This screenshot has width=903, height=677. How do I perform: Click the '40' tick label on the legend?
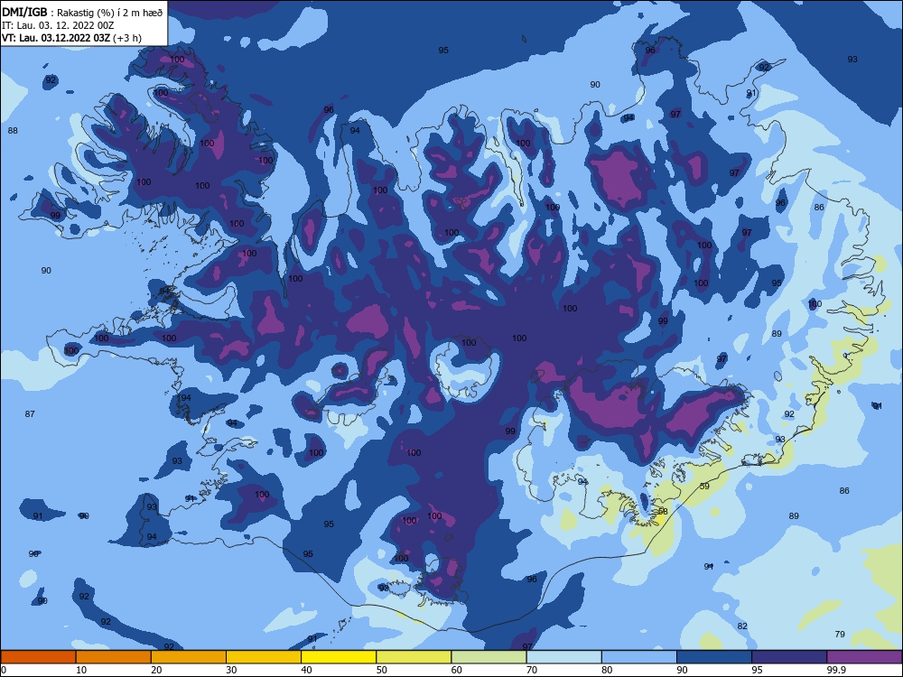306,670
